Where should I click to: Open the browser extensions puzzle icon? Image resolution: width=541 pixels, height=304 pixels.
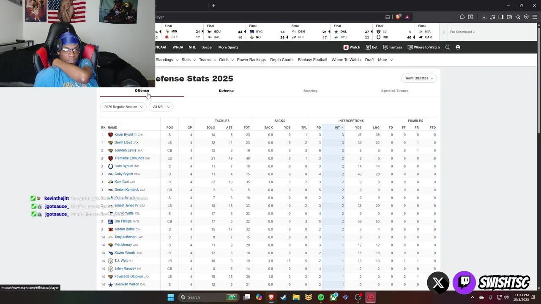462,17
